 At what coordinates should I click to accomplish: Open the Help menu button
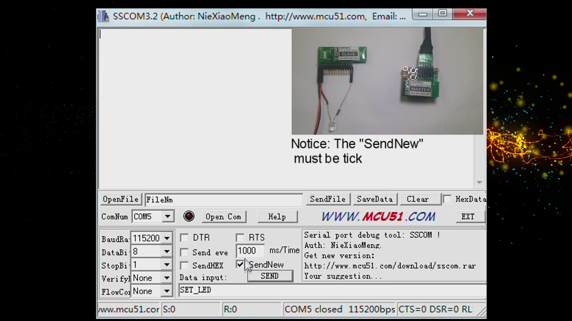pos(276,216)
